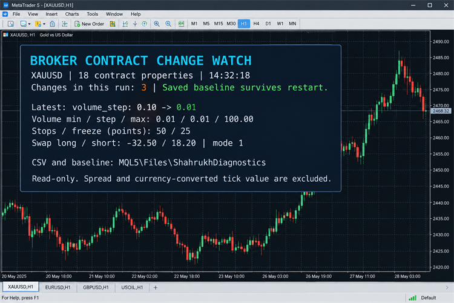Open the Tools menu
The height and width of the screenshot is (303, 454).
coord(93,14)
